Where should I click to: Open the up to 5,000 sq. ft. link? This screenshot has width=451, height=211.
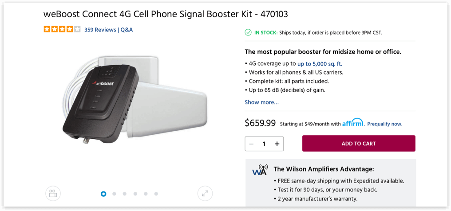320,64
